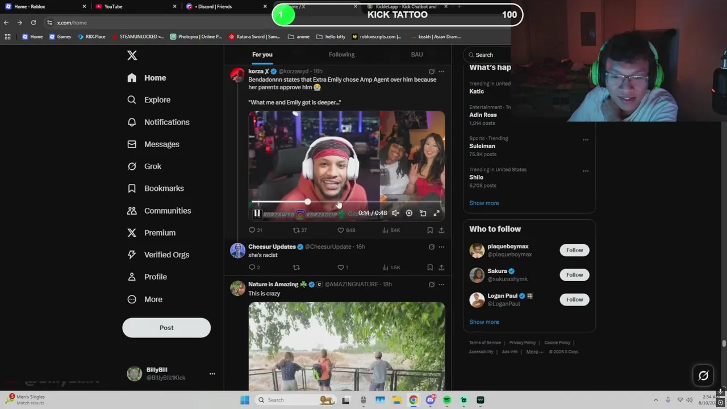The image size is (727, 409).
Task: Open more options for Shilo trend
Action: click(586, 171)
